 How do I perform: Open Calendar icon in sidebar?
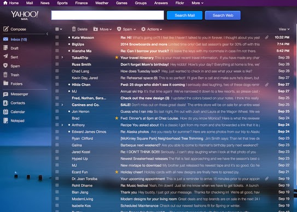coord(5,111)
